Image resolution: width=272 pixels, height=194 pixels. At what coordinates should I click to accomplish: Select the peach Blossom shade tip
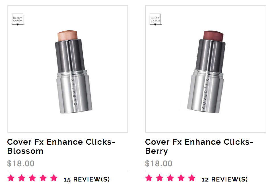tap(67, 36)
